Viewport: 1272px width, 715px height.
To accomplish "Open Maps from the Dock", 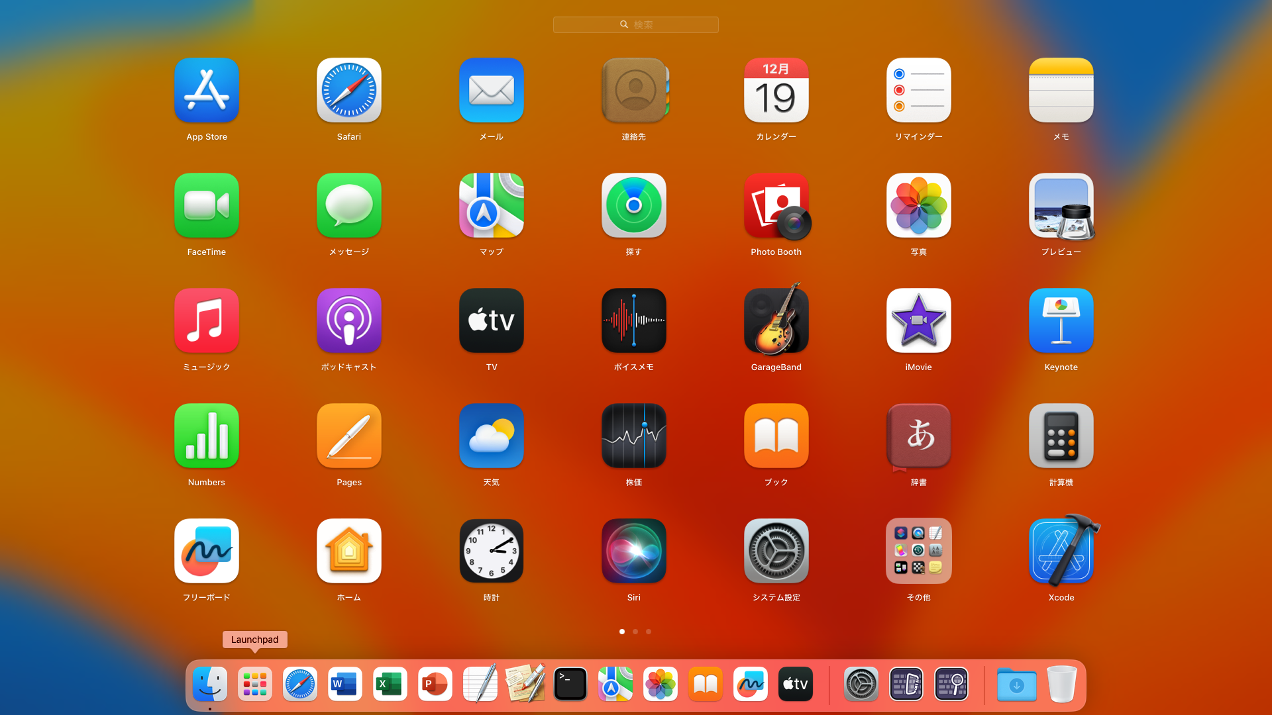I will tap(615, 684).
